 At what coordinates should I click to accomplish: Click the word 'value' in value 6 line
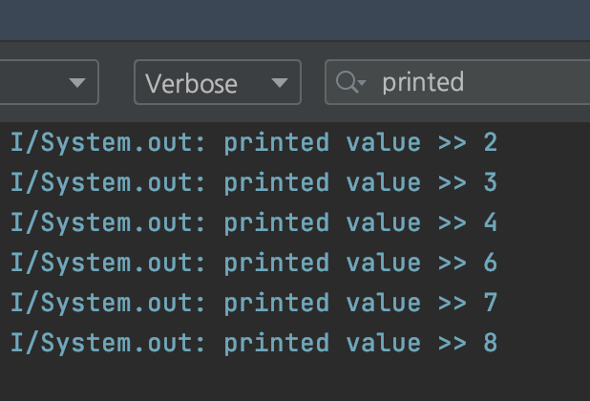tap(384, 263)
